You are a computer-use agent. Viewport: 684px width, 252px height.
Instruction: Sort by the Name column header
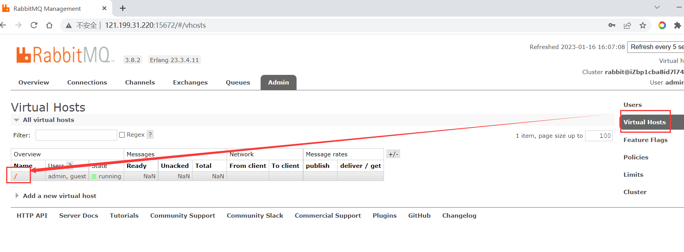[x=23, y=166]
